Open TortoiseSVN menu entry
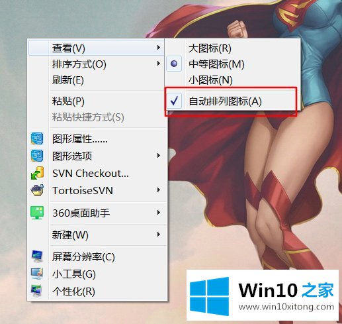This screenshot has width=342, height=324. click(97, 190)
